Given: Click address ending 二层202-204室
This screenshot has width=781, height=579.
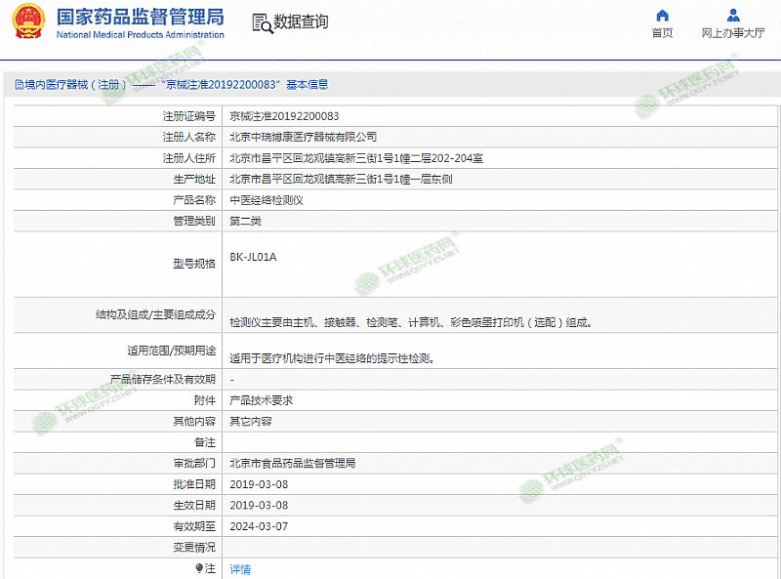Looking at the screenshot, I should tap(356, 158).
